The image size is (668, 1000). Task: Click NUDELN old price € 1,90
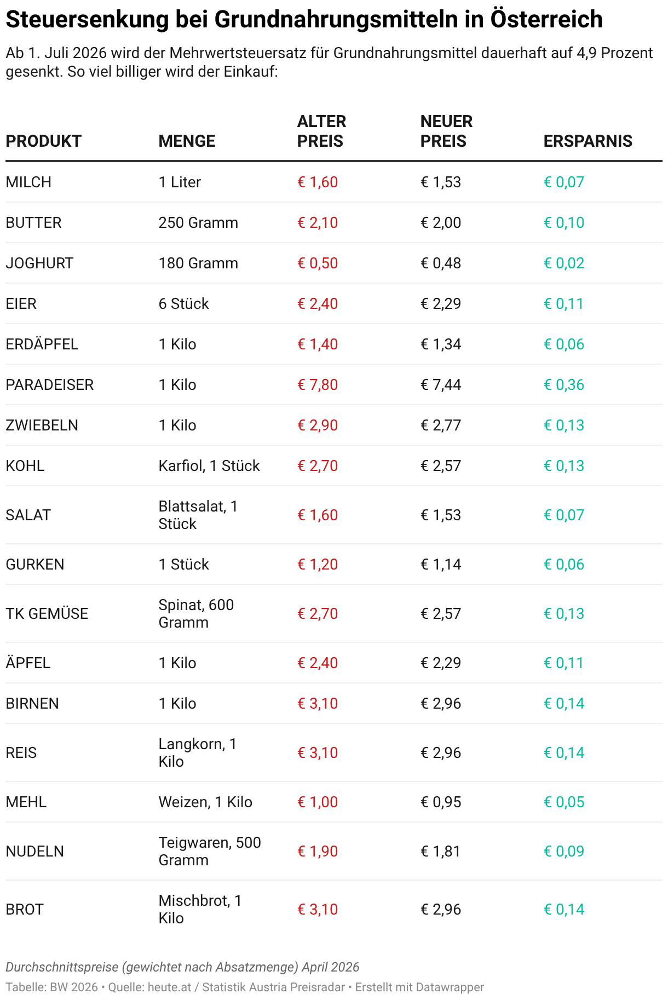[318, 852]
